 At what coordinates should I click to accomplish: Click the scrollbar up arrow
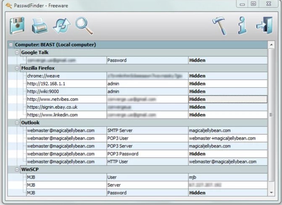(271, 45)
